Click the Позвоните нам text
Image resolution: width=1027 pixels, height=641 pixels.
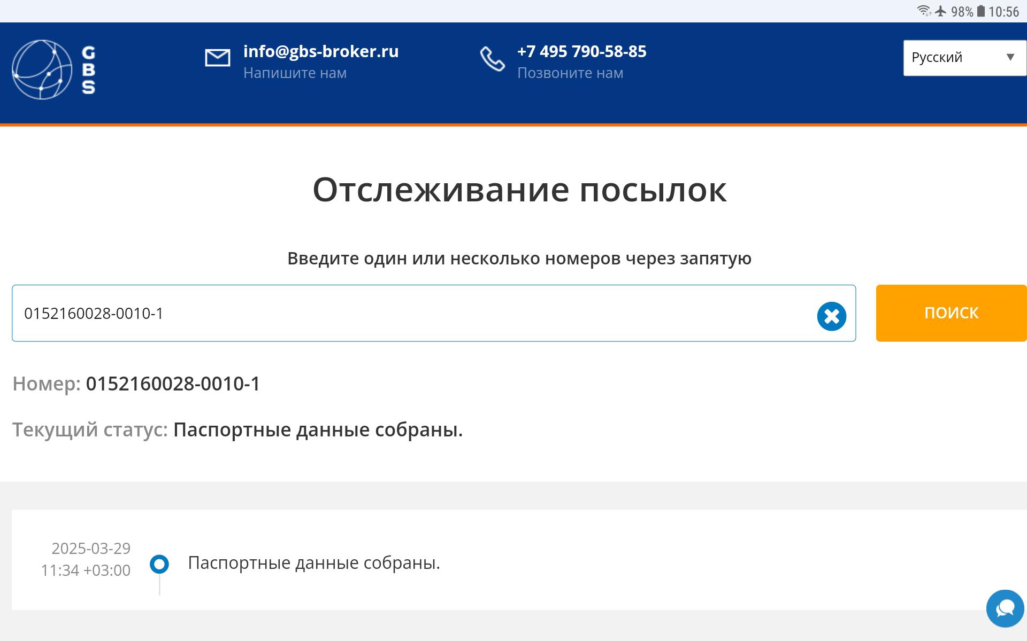point(570,73)
